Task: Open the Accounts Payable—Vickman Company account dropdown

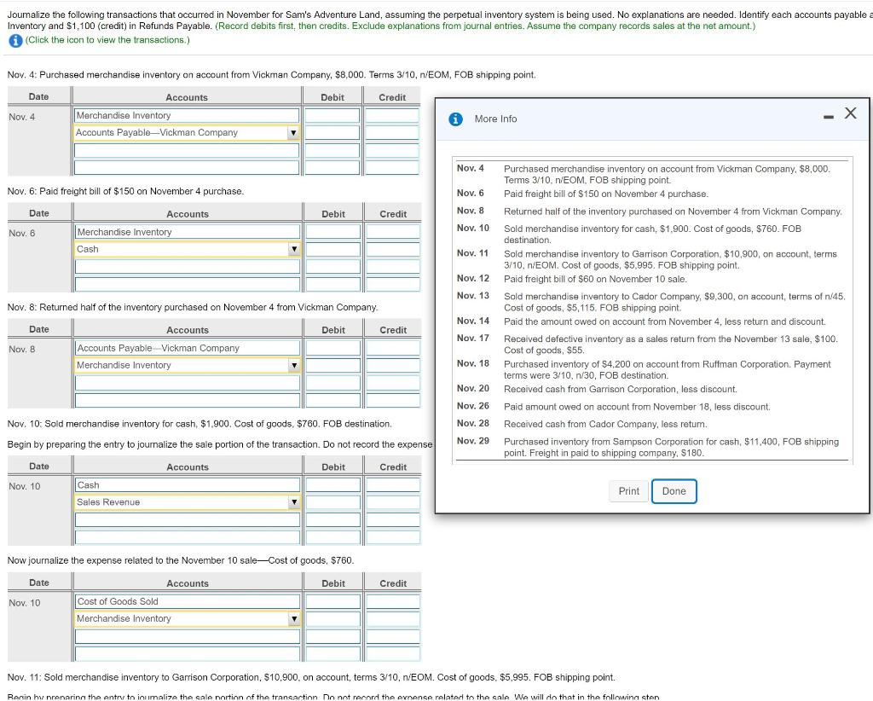Action: (293, 133)
